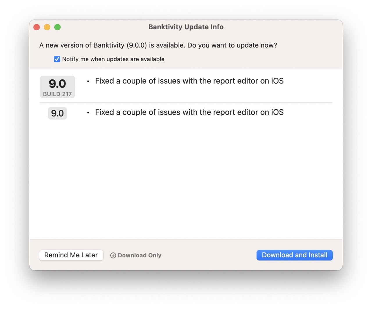Click the BUILD 217 text label
Viewport: 372px width, 309px height.
click(x=57, y=94)
